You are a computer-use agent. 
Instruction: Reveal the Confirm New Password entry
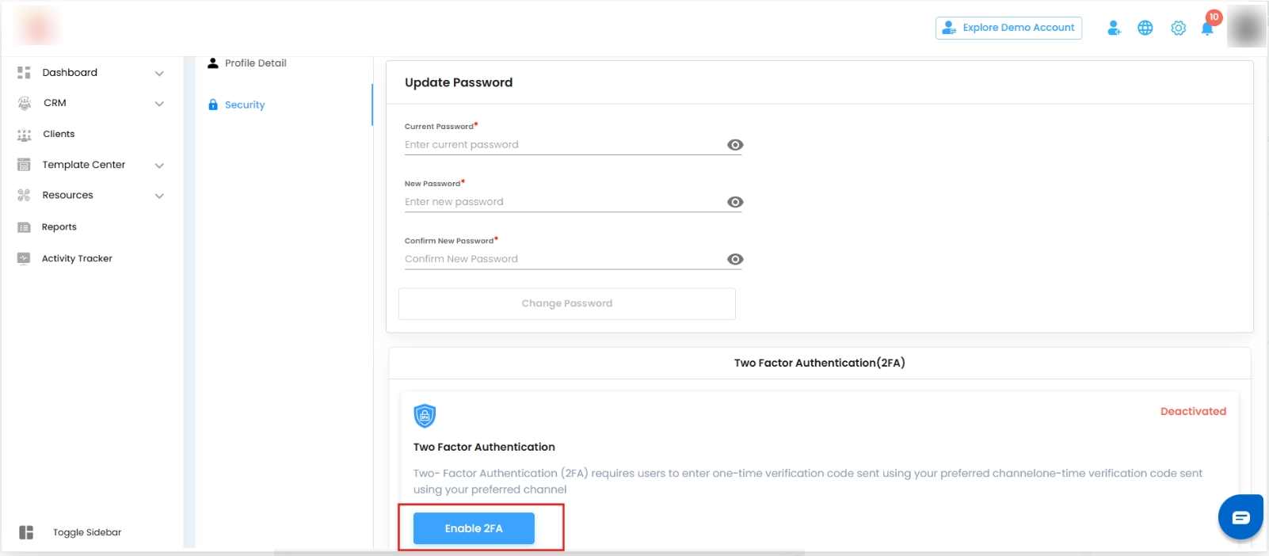735,259
